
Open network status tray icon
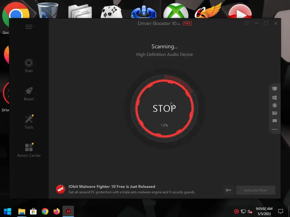click(x=243, y=211)
